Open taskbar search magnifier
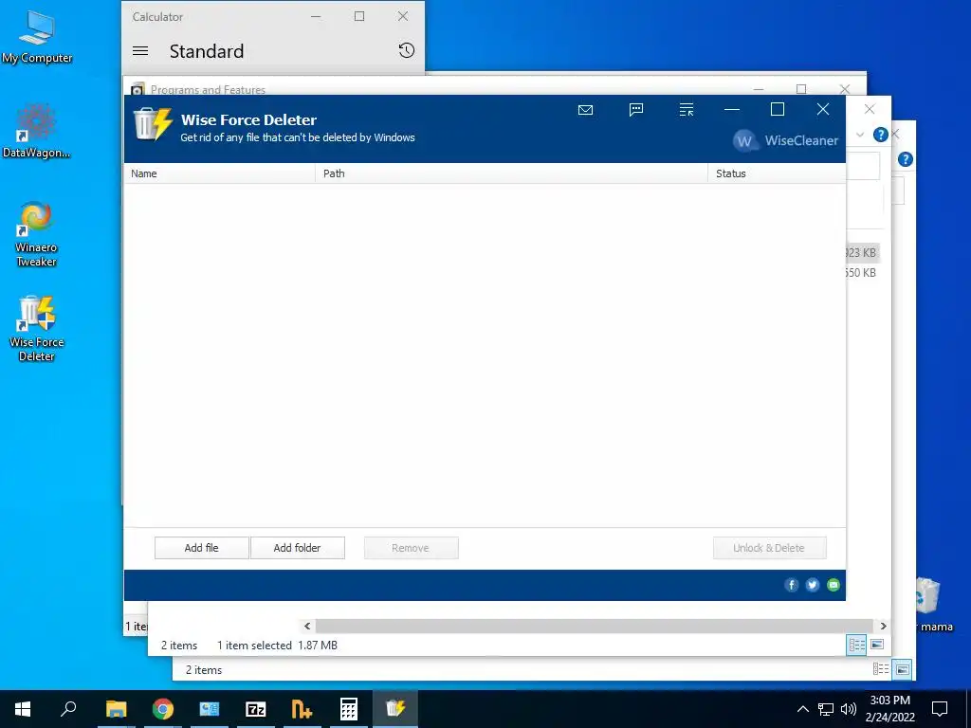The image size is (971, 728). [x=68, y=709]
